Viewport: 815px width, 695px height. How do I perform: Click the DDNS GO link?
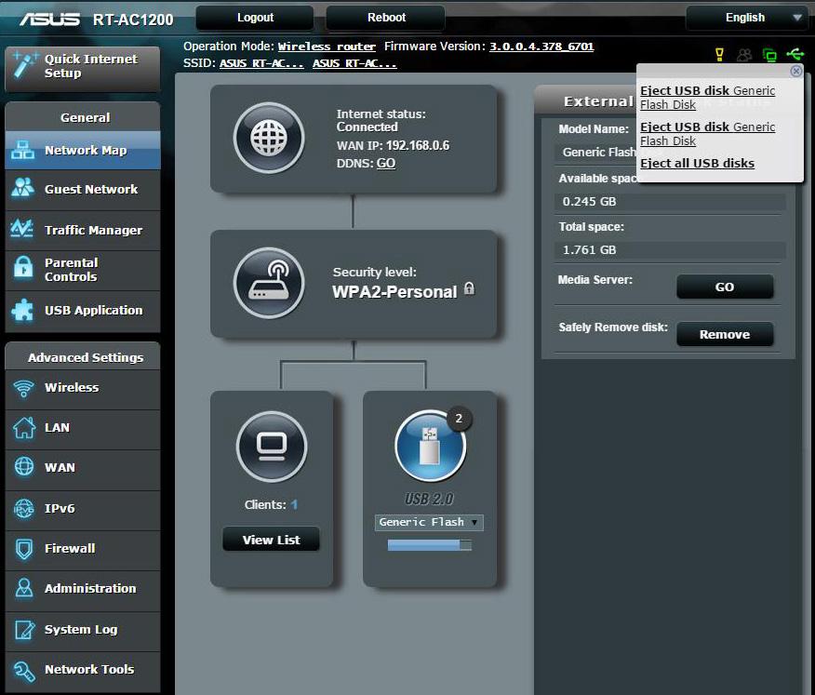pyautogui.click(x=386, y=163)
